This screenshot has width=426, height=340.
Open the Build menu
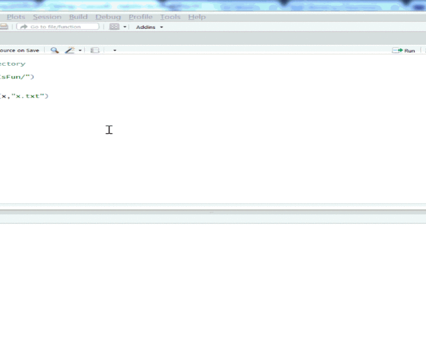click(x=78, y=17)
